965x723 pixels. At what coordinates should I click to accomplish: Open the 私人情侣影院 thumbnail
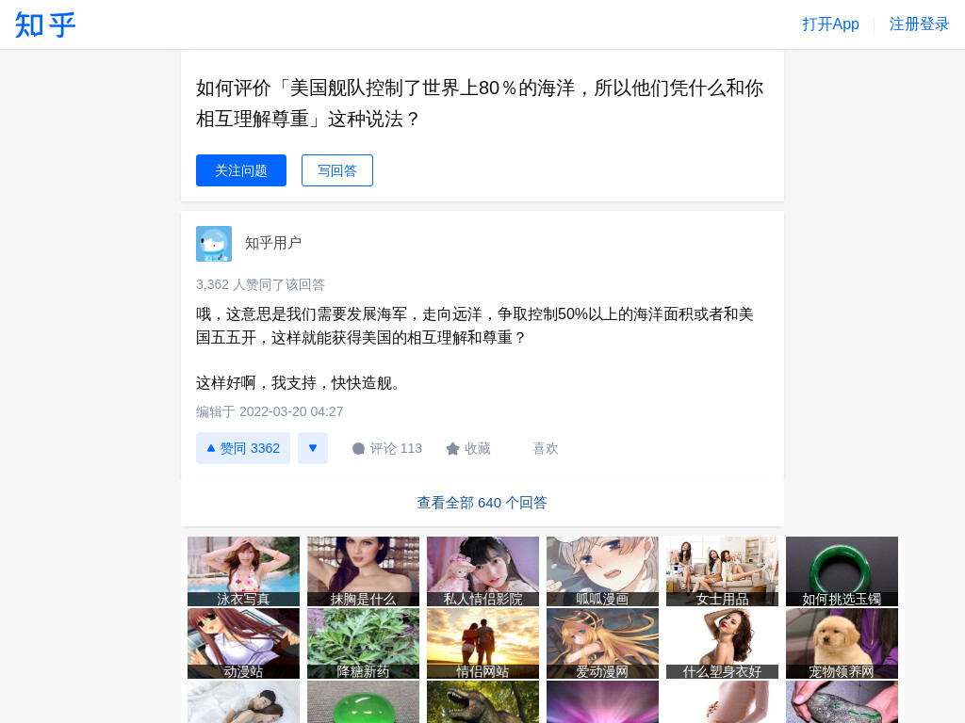483,571
